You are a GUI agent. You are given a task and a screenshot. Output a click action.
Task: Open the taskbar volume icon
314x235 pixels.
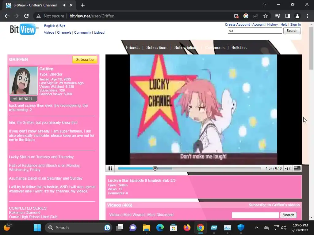coord(284,228)
